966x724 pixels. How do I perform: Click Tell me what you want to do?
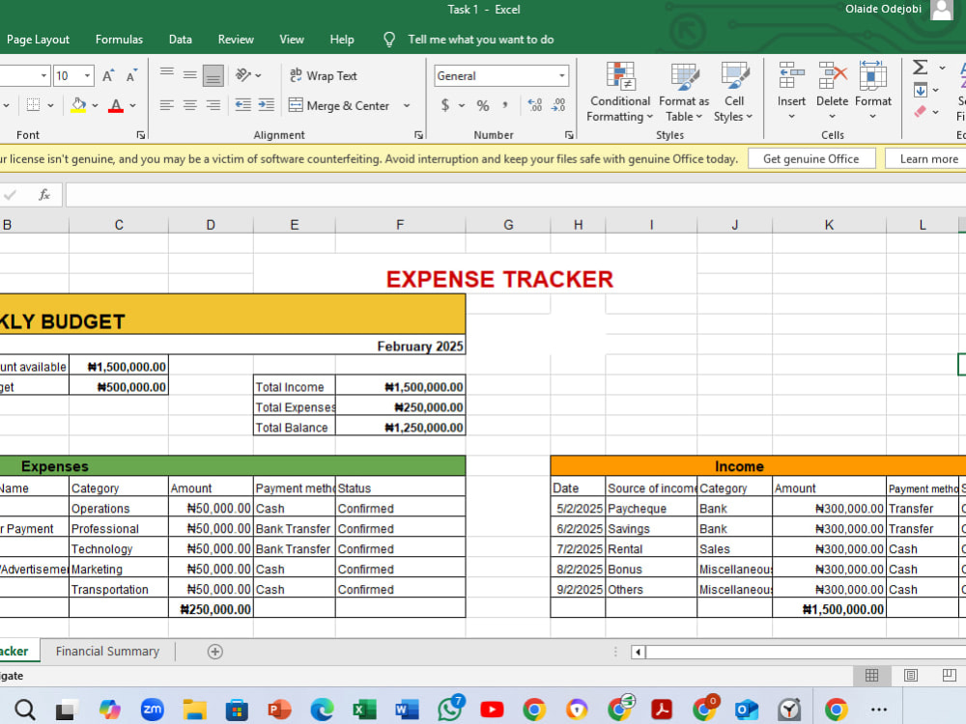coord(480,40)
